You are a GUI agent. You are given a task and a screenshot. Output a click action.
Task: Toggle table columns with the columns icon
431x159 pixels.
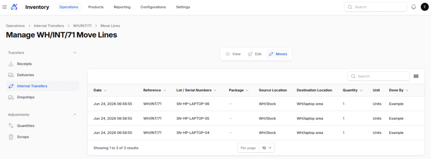point(416,76)
